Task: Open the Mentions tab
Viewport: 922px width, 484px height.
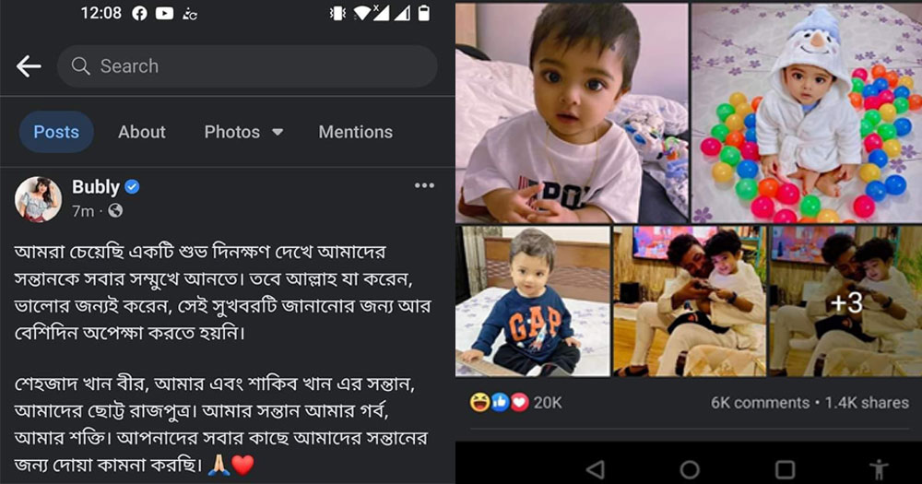Action: 356,132
